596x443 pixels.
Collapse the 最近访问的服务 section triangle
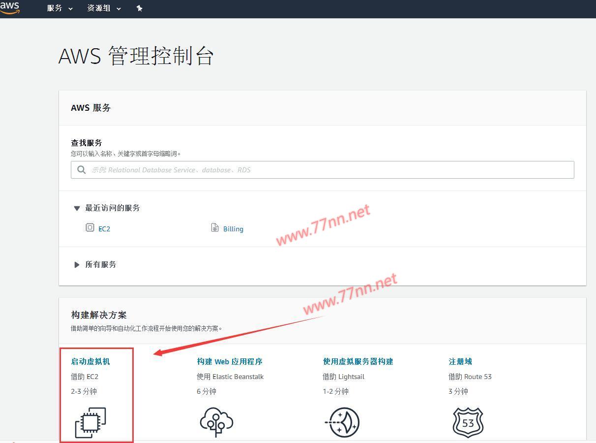click(77, 208)
